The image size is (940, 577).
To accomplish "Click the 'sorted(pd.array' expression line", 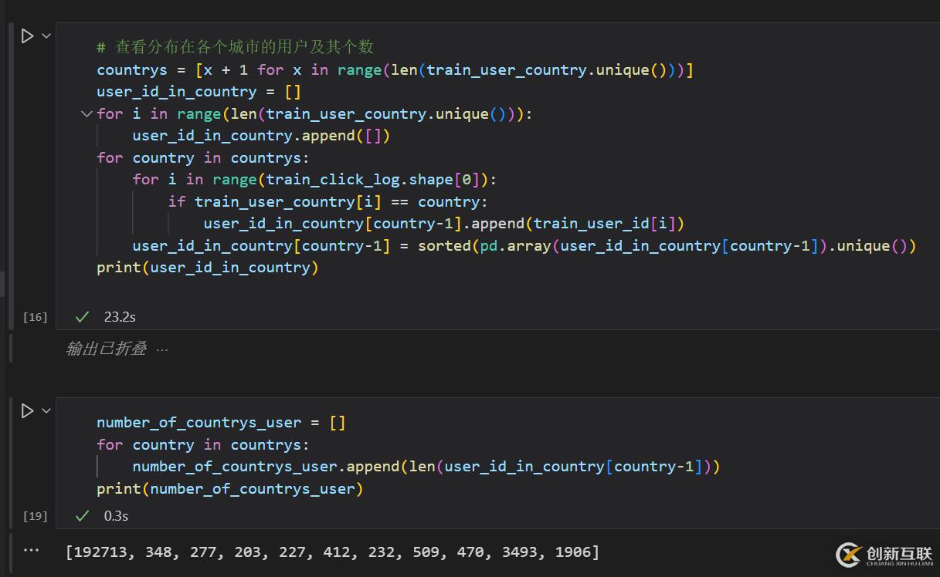I will point(524,246).
